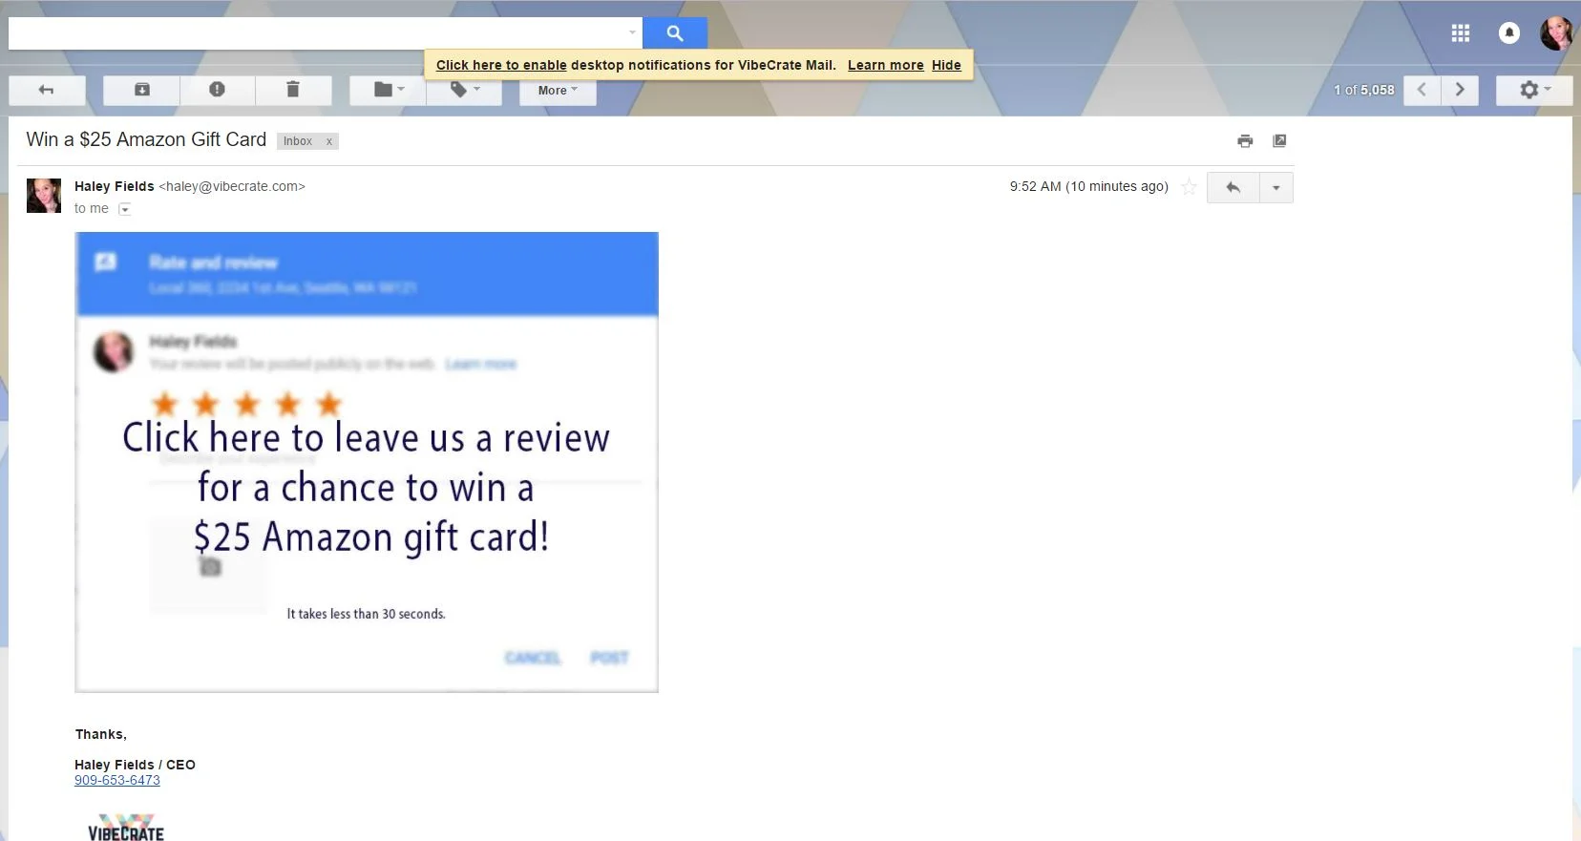The width and height of the screenshot is (1581, 841).
Task: Open search options dropdown arrow
Action: click(632, 33)
